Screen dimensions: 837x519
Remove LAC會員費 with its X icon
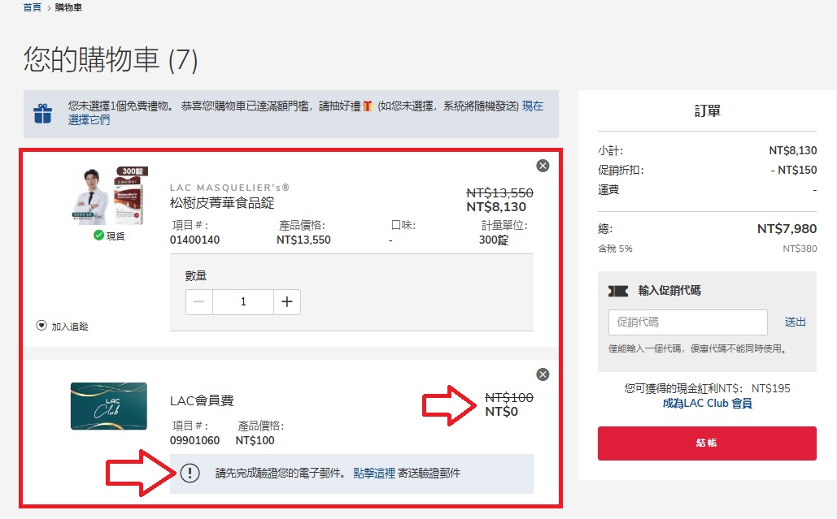tap(543, 374)
